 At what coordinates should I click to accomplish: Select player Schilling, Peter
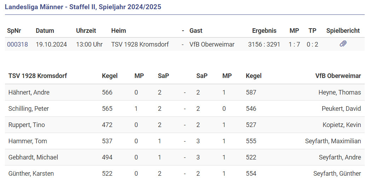pyautogui.click(x=29, y=109)
